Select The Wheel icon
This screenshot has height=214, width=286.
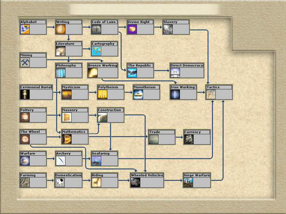(25, 139)
